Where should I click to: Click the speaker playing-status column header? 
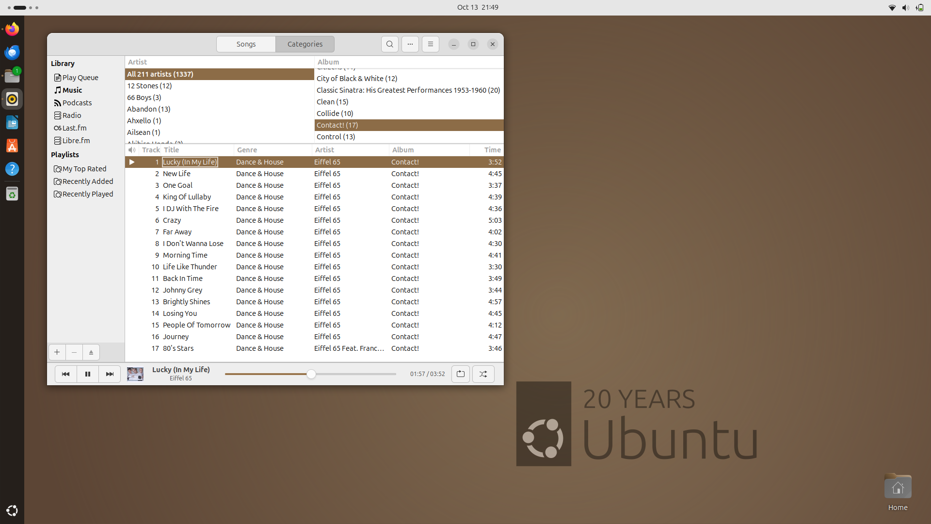pyautogui.click(x=132, y=150)
